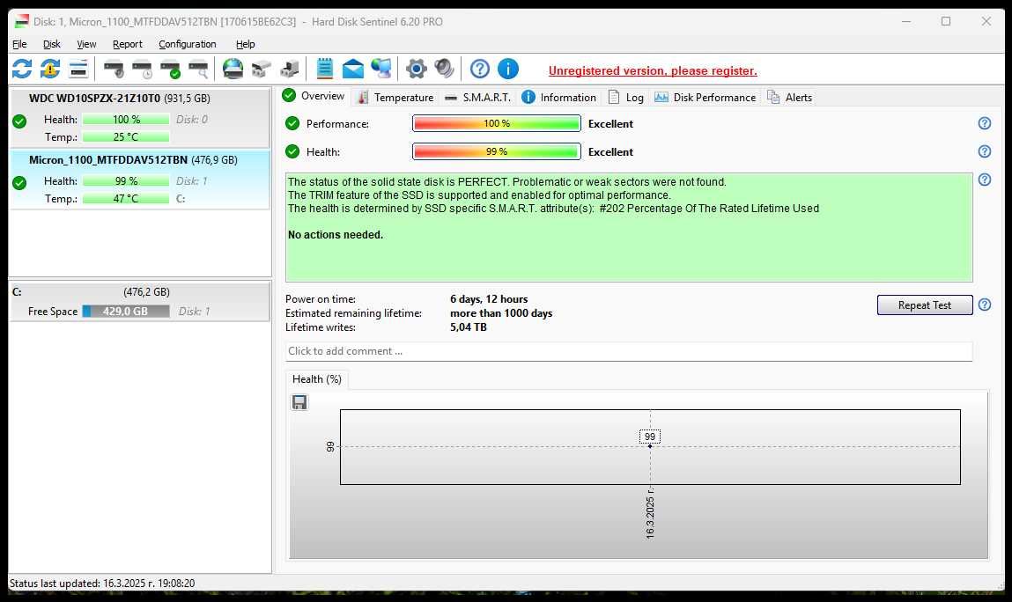The height and width of the screenshot is (602, 1012).
Task: Click the '5,04 TB' lifetime writes value
Action: [x=469, y=327]
